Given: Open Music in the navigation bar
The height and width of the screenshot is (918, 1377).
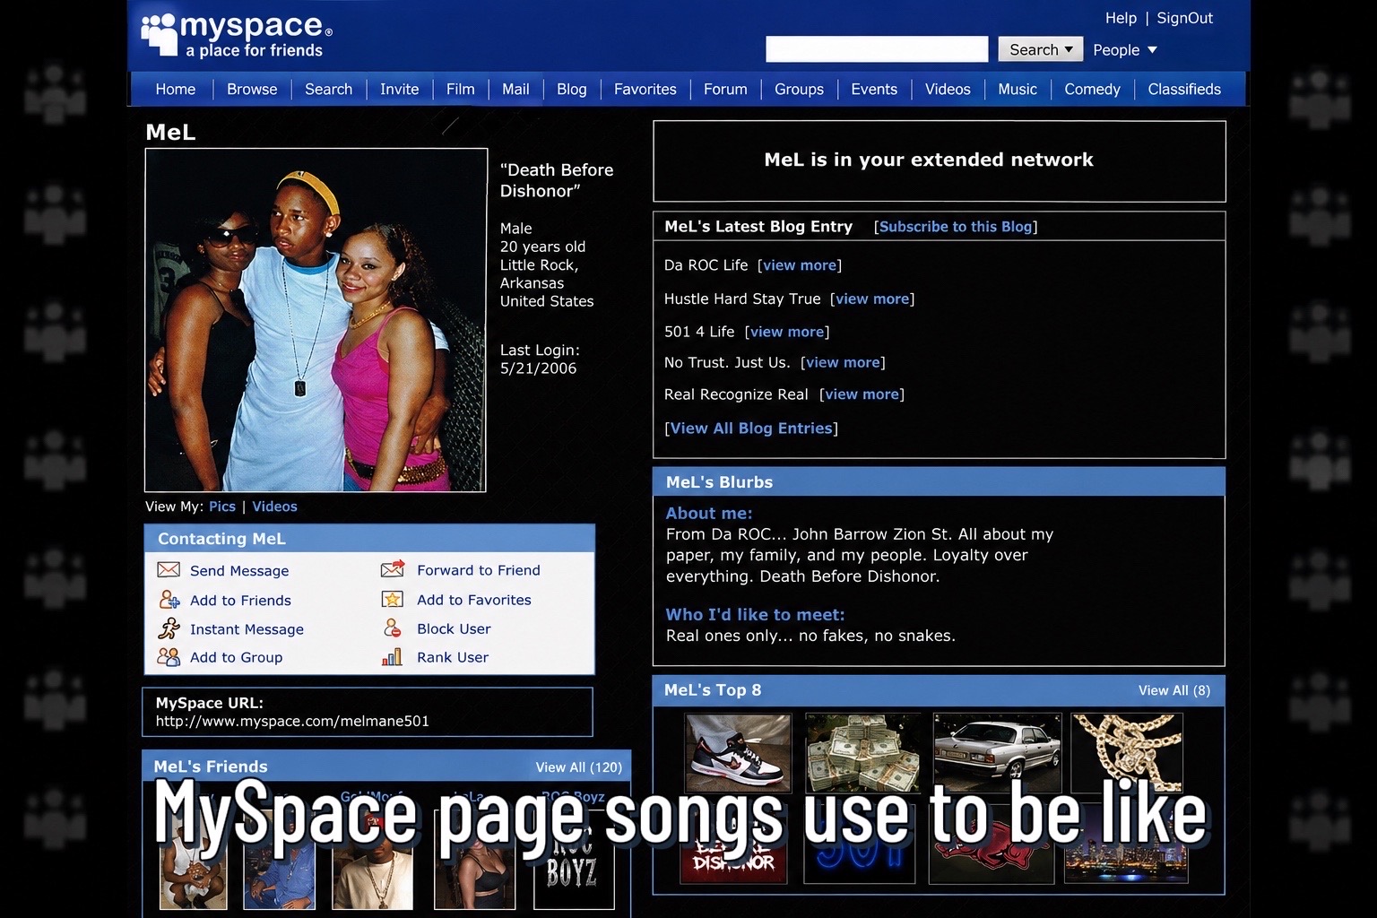Looking at the screenshot, I should point(1018,90).
